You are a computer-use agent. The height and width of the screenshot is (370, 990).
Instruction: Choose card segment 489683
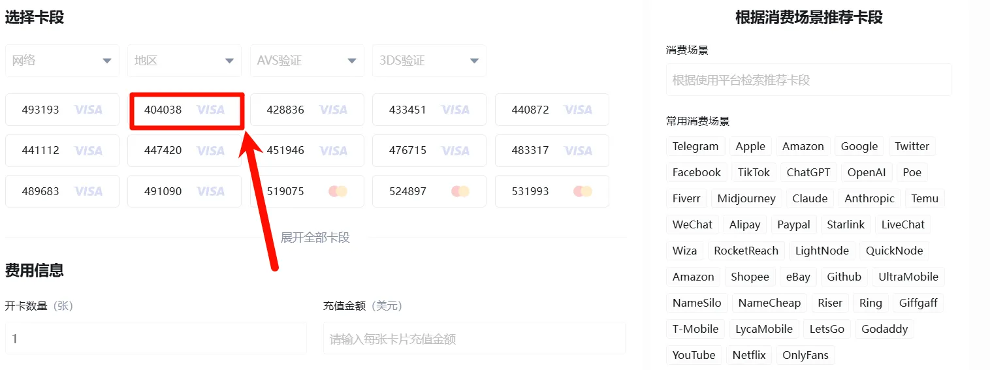62,191
